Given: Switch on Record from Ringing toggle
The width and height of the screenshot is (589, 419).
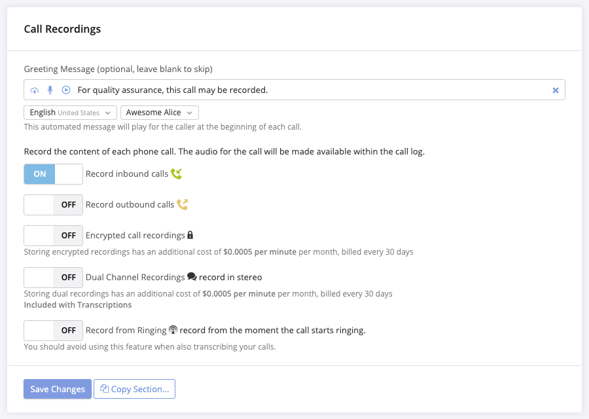Looking at the screenshot, I should click(54, 331).
